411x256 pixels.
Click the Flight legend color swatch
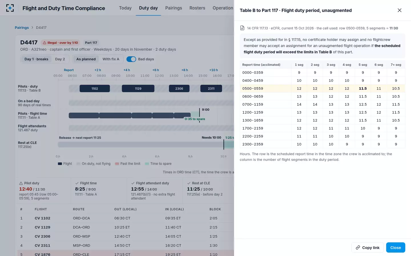click(x=60, y=164)
